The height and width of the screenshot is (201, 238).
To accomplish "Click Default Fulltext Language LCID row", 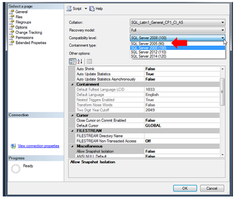I will (x=148, y=90).
